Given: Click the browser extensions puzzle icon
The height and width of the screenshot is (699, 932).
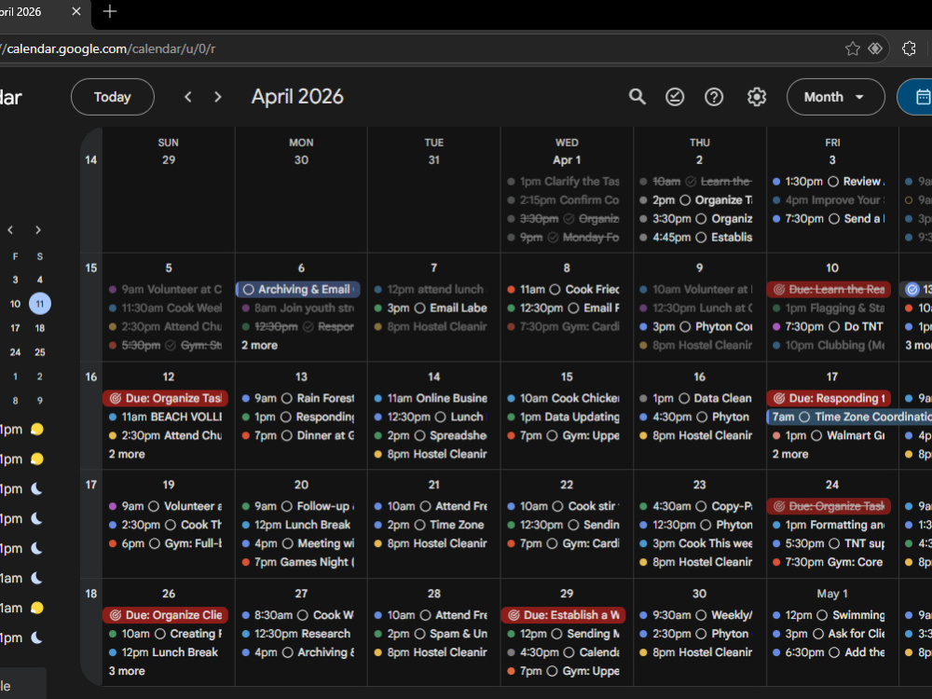Looking at the screenshot, I should tap(909, 48).
